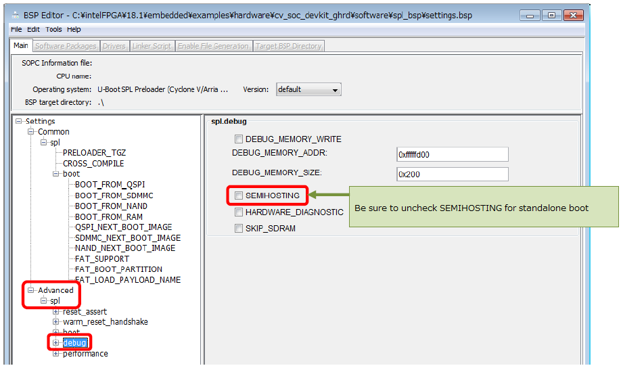The width and height of the screenshot is (621, 368).
Task: Select BOOT_FROM_SDMMC tree item
Action: (x=114, y=195)
